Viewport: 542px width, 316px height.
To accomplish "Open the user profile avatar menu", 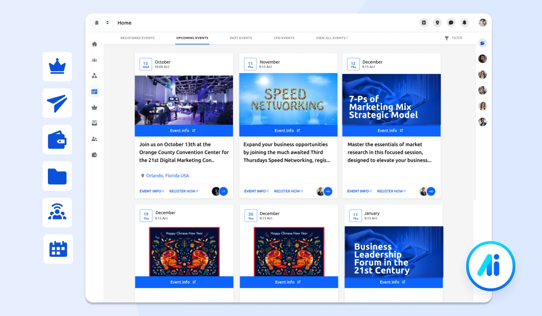I will [x=483, y=23].
